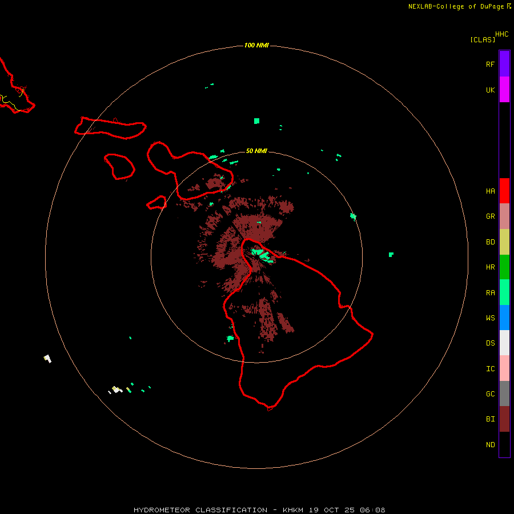Click the DS white legend swatch
Image resolution: width=514 pixels, height=514 pixels.
[x=504, y=343]
